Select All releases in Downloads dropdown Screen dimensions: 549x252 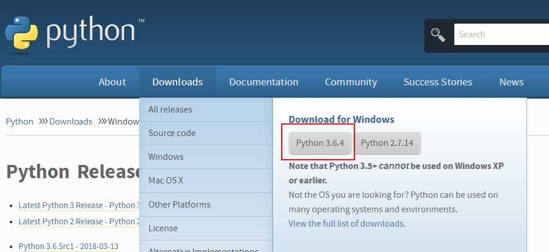(206, 110)
